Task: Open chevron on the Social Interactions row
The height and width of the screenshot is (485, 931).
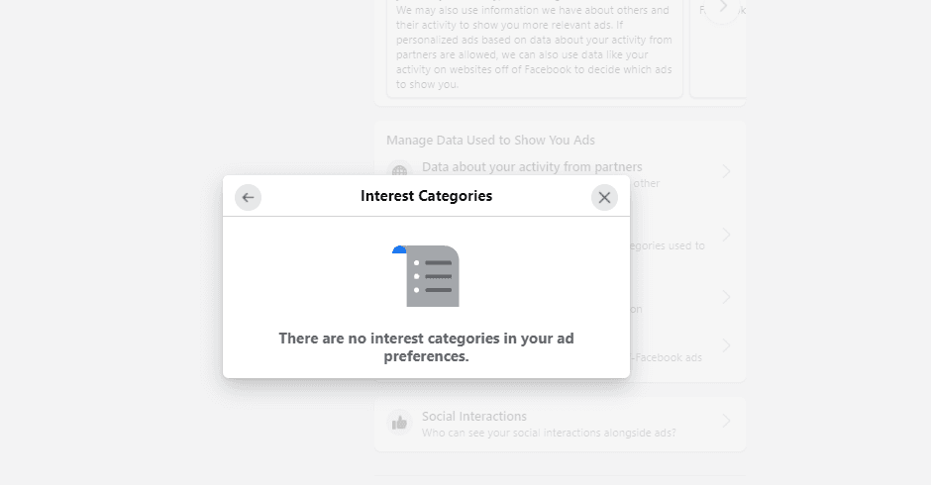Action: (726, 422)
